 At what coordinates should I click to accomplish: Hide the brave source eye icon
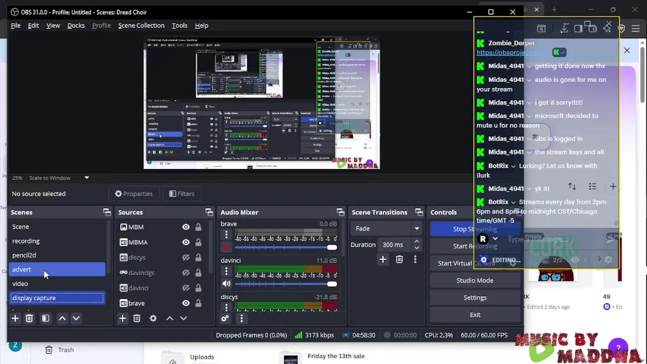point(186,303)
